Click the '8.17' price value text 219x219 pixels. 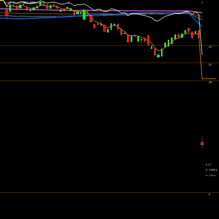(x=208, y=165)
